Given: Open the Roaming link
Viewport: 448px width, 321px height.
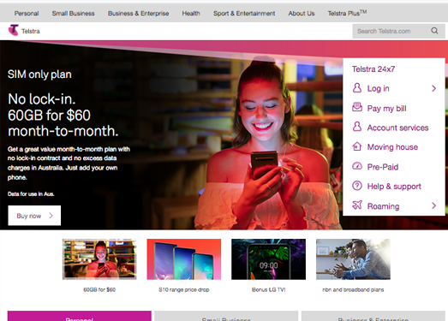Looking at the screenshot, I should pyautogui.click(x=383, y=206).
